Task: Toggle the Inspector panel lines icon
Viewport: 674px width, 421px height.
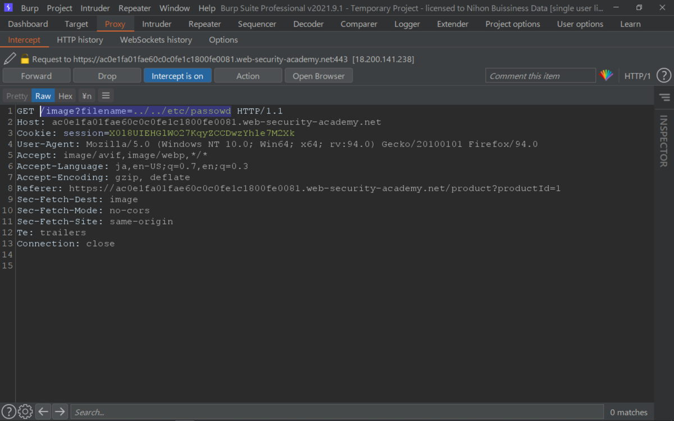Action: [664, 98]
